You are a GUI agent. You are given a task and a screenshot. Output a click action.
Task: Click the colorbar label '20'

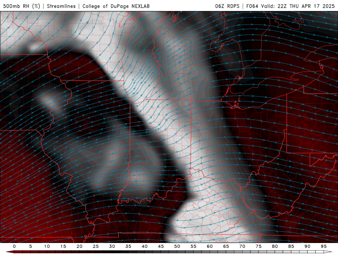click(79, 246)
